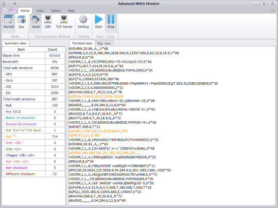Select the AIS count row
Viewport: 278px width, 208px height.
click(x=33, y=87)
